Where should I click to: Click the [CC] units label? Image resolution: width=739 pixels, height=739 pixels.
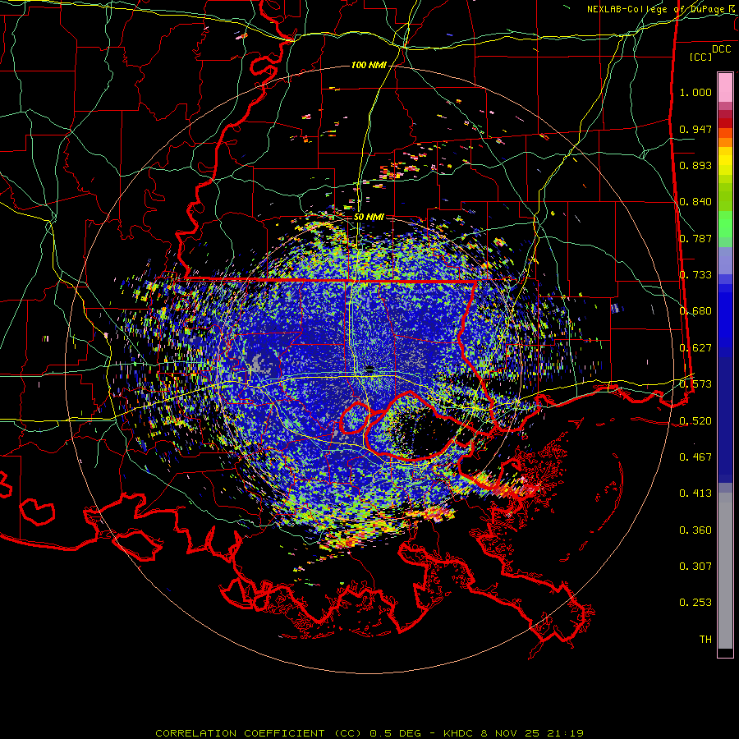[701, 57]
